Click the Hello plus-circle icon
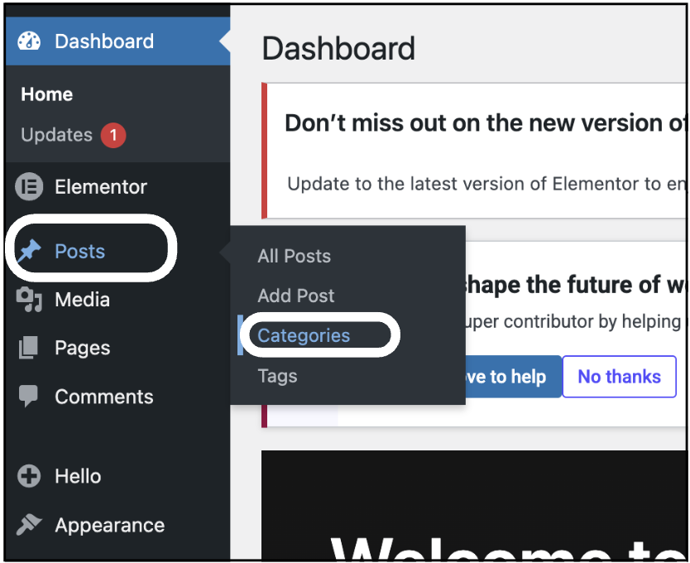690x563 pixels. click(29, 476)
